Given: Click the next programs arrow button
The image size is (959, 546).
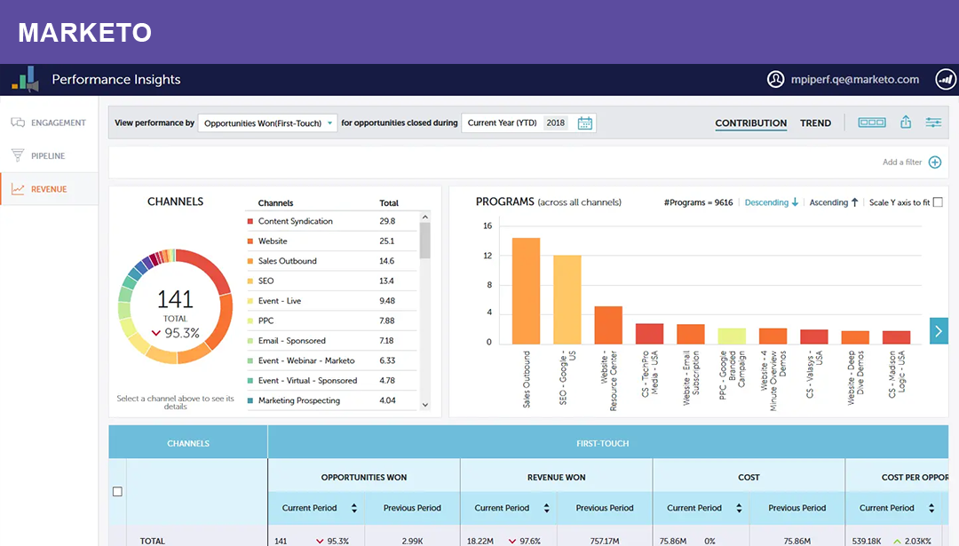Looking at the screenshot, I should tap(939, 330).
